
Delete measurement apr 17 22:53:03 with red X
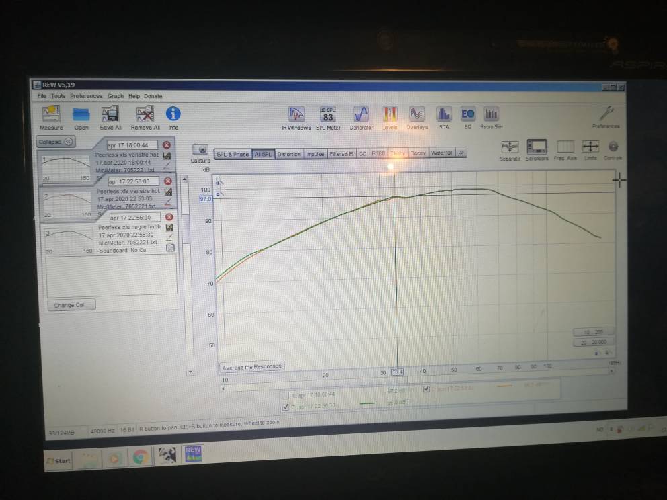click(x=168, y=181)
